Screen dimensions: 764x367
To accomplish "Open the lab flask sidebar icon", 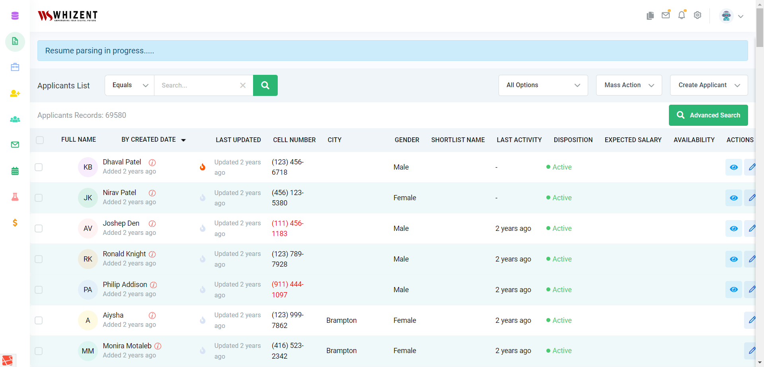I will 15,197.
